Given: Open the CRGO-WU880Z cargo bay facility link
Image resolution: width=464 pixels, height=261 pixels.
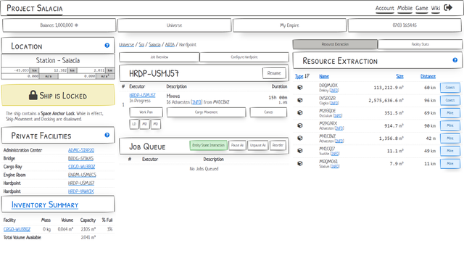Looking at the screenshot, I should (x=81, y=167).
